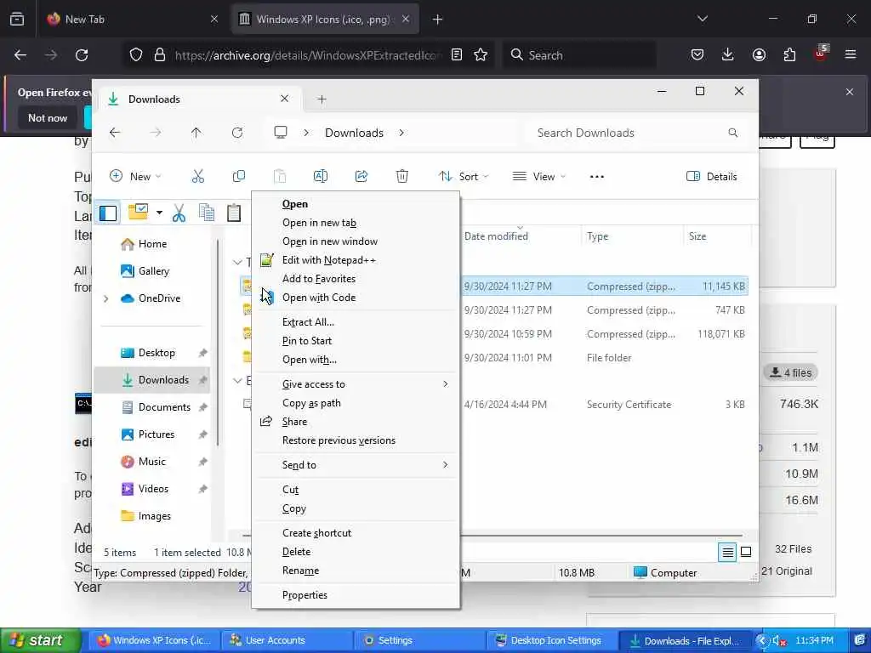Screen dimensions: 871x653
Task: Open Music in navigation pane
Action: 151,462
